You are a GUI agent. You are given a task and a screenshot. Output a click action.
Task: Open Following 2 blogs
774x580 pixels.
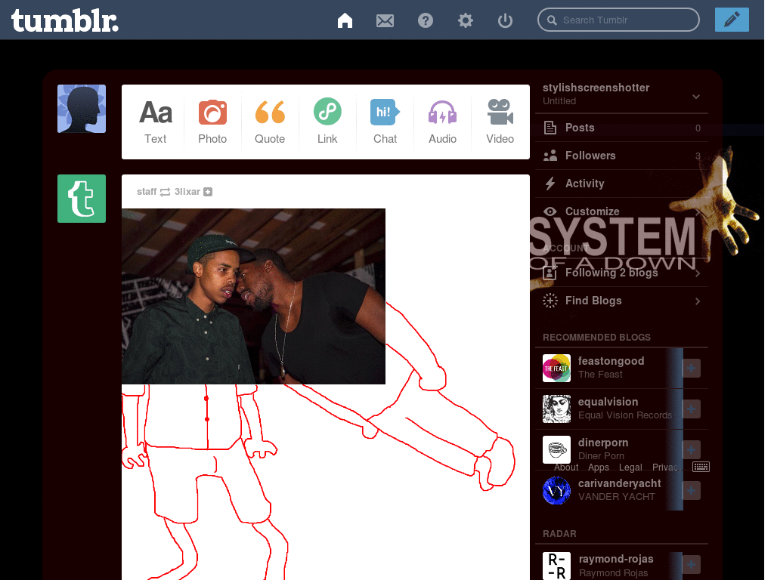[x=621, y=273]
